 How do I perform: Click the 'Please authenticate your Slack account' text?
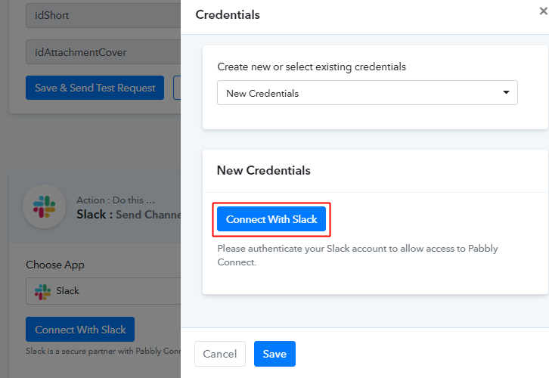(358, 256)
